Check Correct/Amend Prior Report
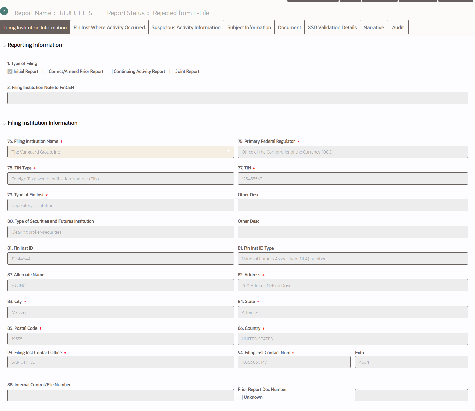The height and width of the screenshot is (411, 475). pyautogui.click(x=45, y=72)
